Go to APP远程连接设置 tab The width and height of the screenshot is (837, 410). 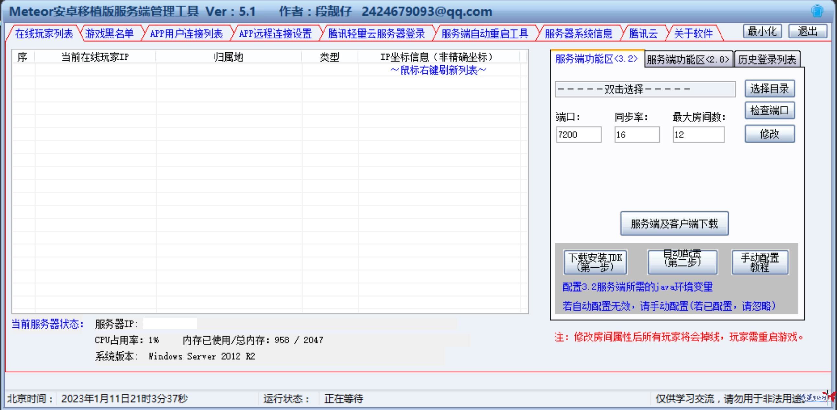[276, 34]
